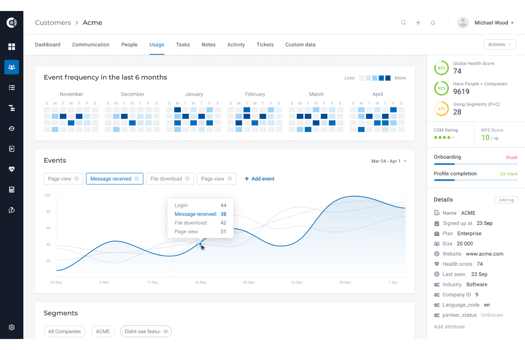Click the plus icon in the top bar
The image size is (525, 350).
click(418, 22)
